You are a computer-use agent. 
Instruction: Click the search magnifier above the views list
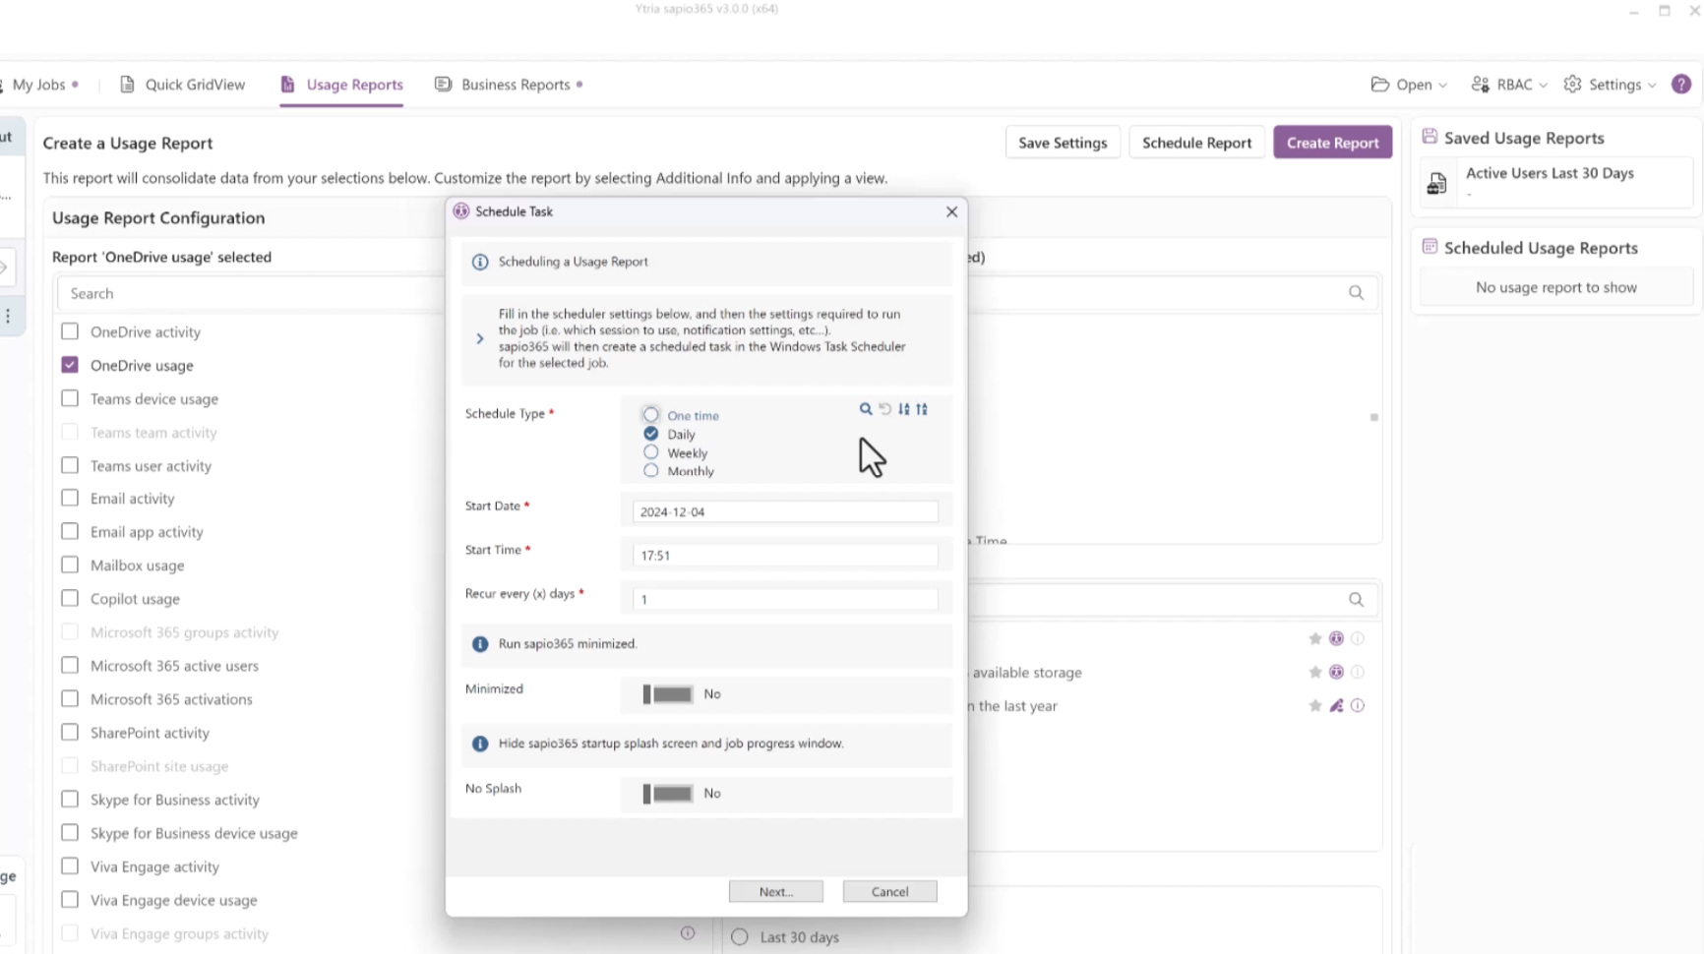[1356, 600]
